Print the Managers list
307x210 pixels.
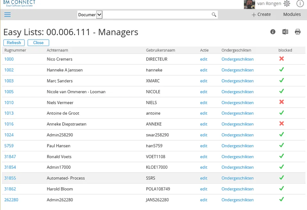298,32
